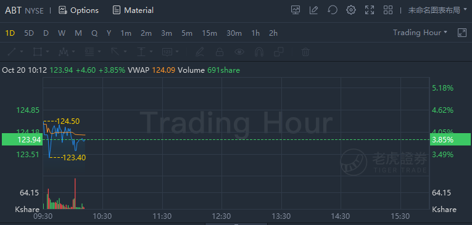Image resolution: width=472 pixels, height=225 pixels.
Task: Expand the Trading Hour dropdown
Action: tap(420, 33)
